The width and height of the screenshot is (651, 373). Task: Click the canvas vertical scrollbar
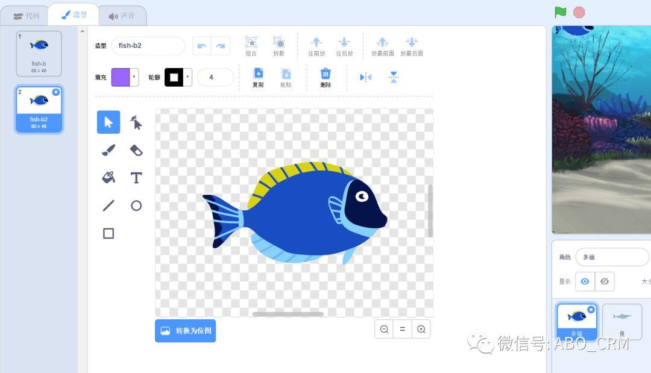coord(430,211)
